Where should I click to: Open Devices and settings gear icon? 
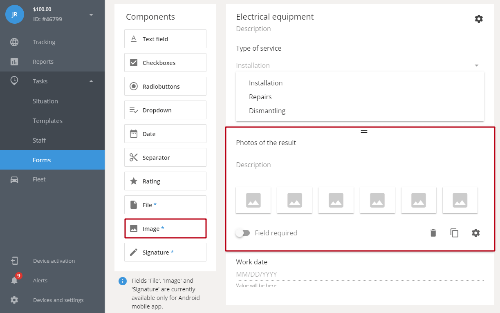point(14,300)
